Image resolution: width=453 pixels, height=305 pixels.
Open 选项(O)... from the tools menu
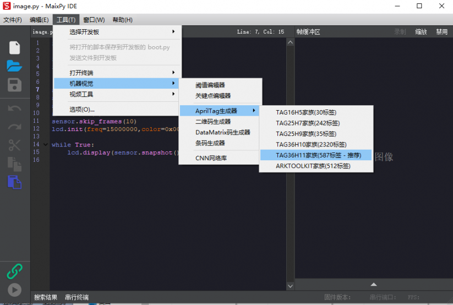click(x=116, y=110)
